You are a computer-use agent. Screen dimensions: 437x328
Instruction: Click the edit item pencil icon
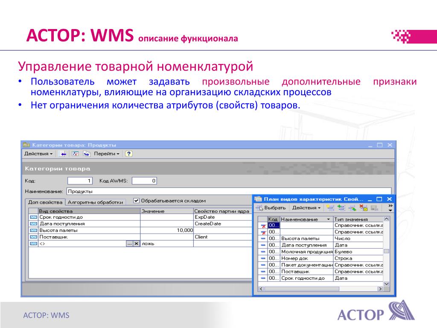pyautogui.click(x=352, y=208)
